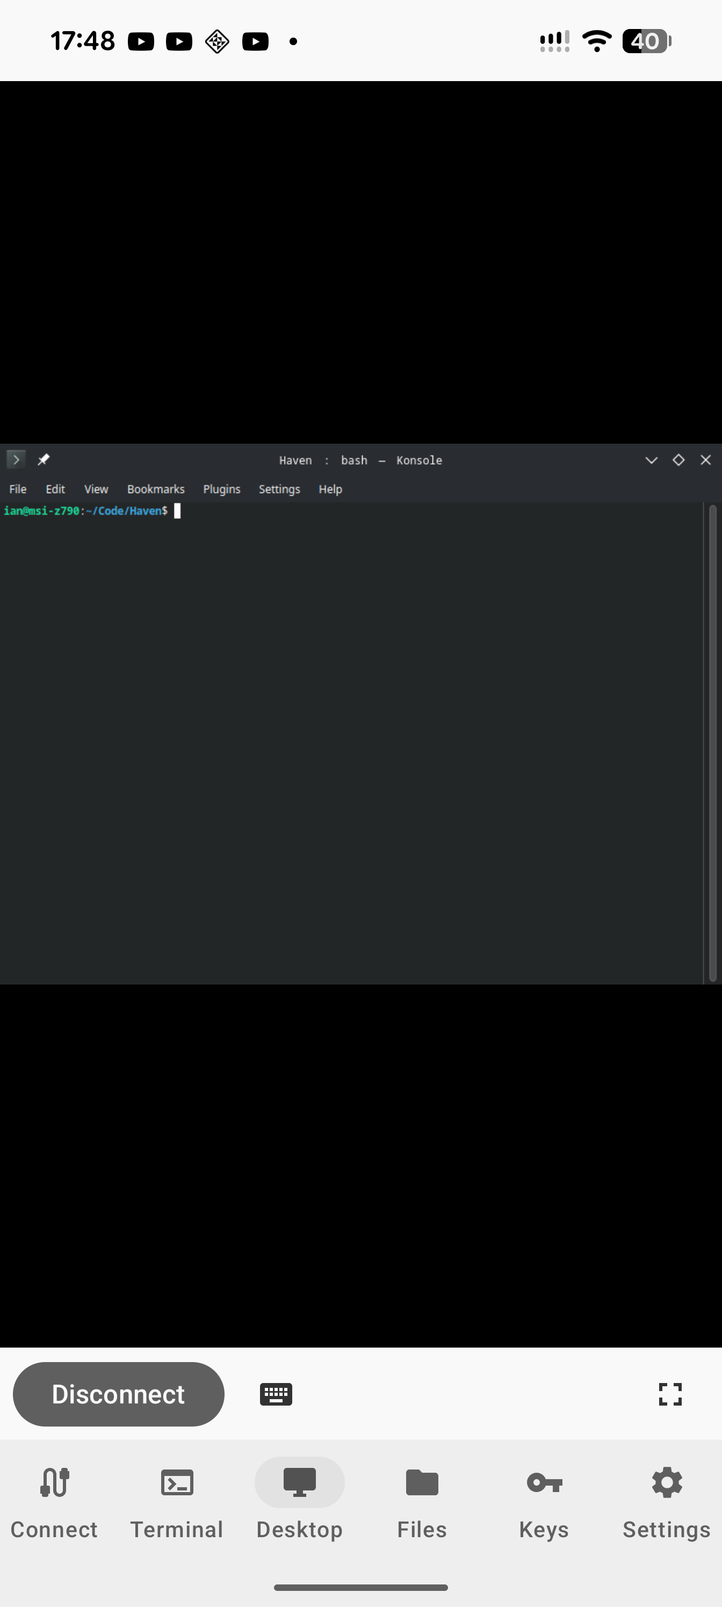
Task: Open the Plugins menu
Action: point(221,489)
